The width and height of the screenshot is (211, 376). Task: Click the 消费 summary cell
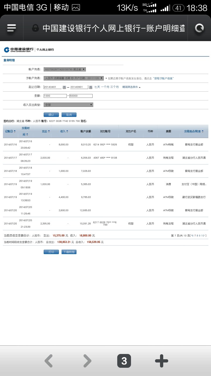coord(169,184)
